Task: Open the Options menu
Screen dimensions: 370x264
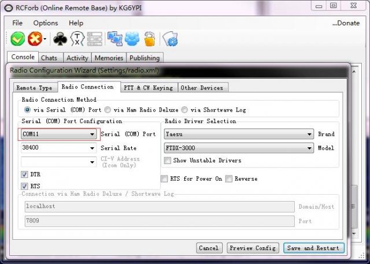Action: pos(46,23)
